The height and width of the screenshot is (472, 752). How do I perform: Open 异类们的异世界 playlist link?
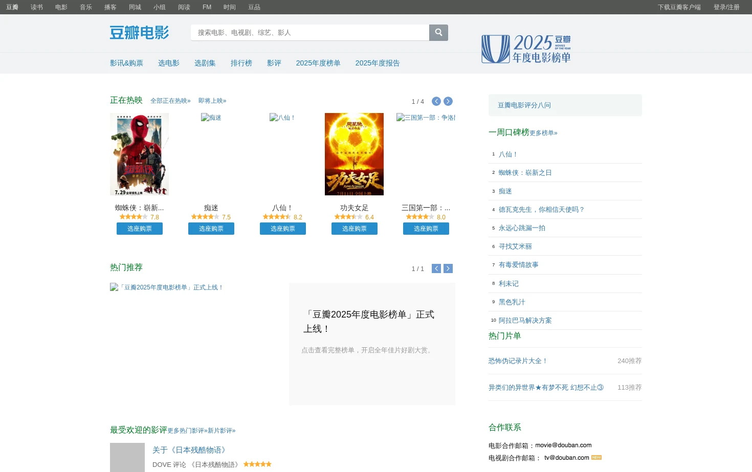(x=546, y=387)
